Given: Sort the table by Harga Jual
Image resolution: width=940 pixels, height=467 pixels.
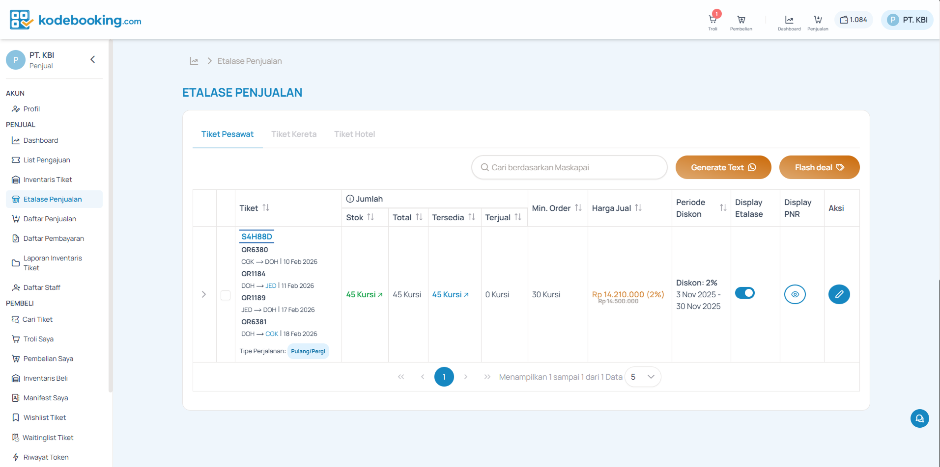Looking at the screenshot, I should pyautogui.click(x=638, y=208).
